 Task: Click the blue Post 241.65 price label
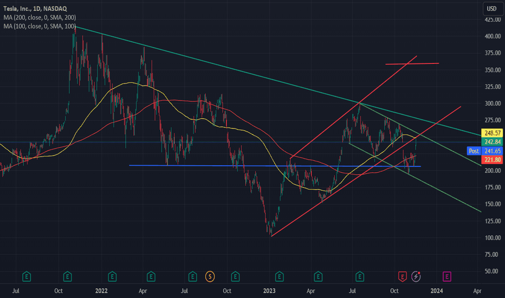coord(485,151)
